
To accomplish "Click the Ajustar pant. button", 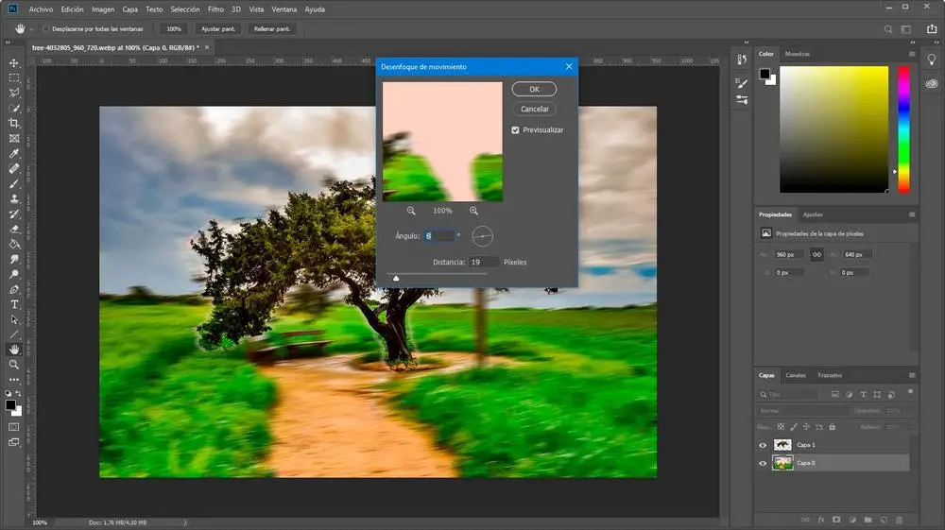I will coord(218,29).
